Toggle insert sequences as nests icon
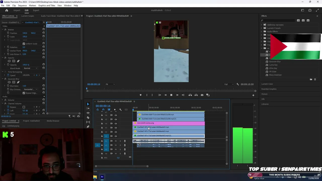 pyautogui.click(x=98, y=110)
